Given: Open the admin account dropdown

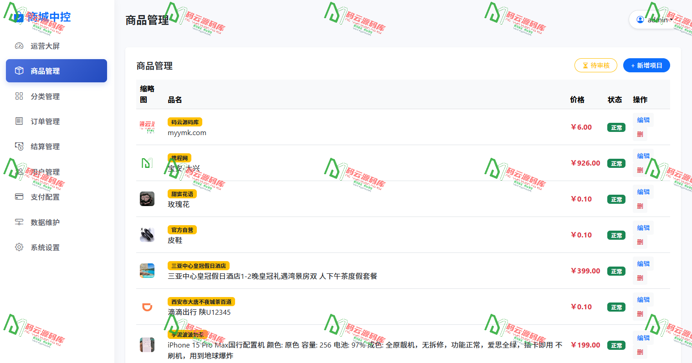Looking at the screenshot, I should tap(653, 20).
